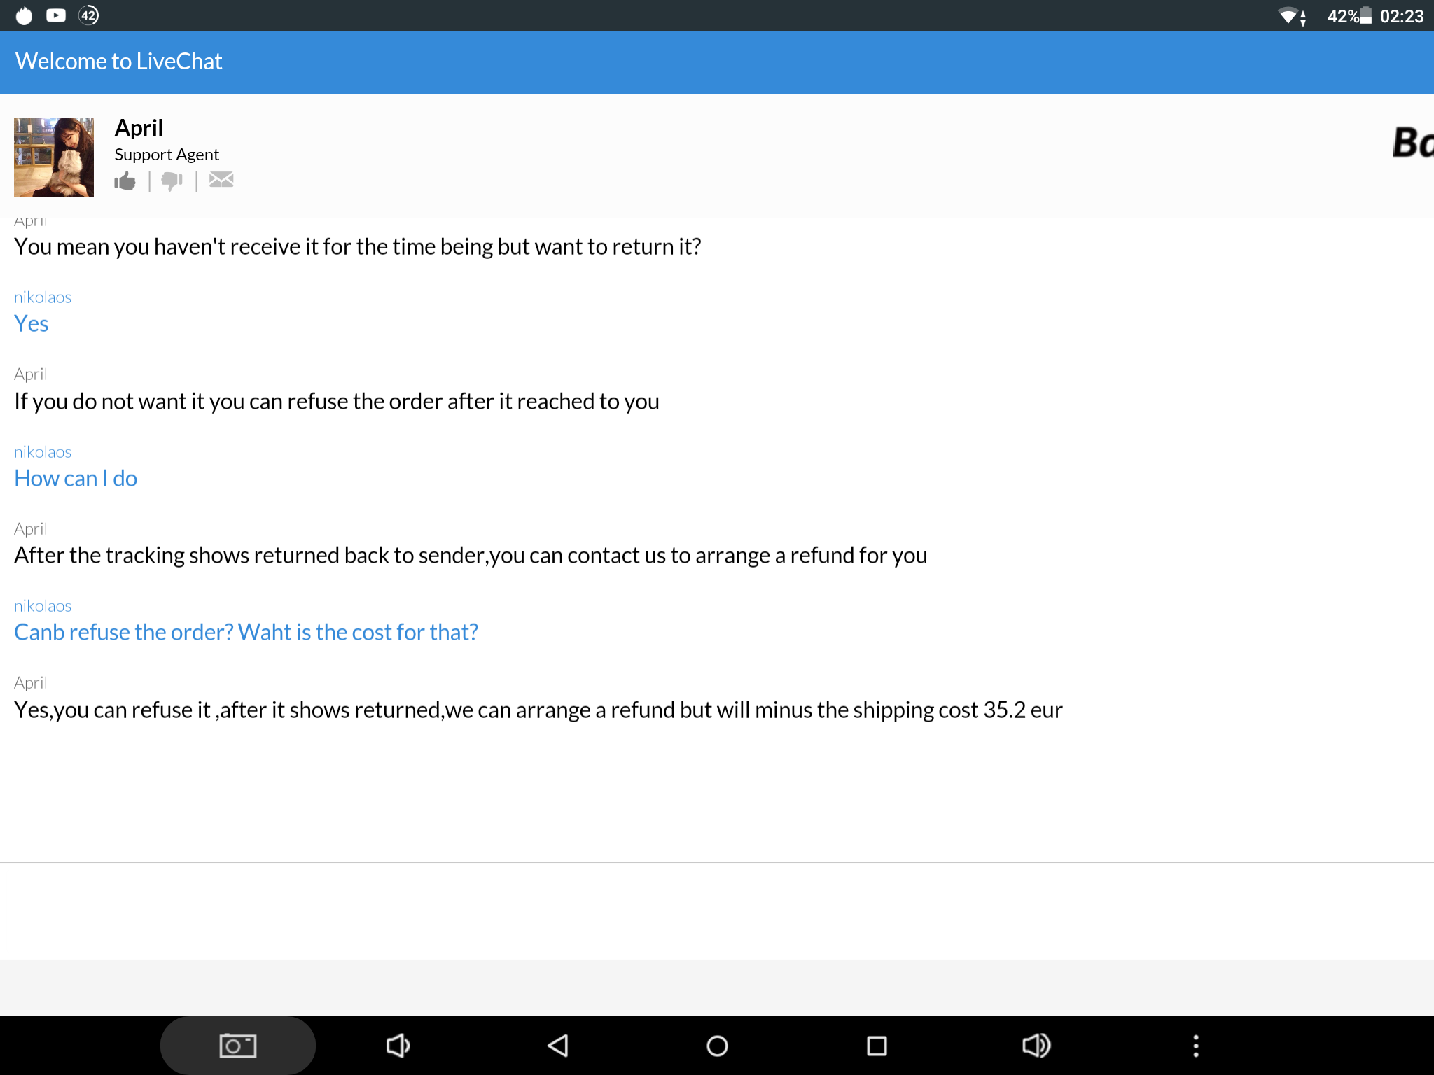Image resolution: width=1434 pixels, height=1075 pixels.
Task: Tap the YouTube notification icon
Action: (x=56, y=15)
